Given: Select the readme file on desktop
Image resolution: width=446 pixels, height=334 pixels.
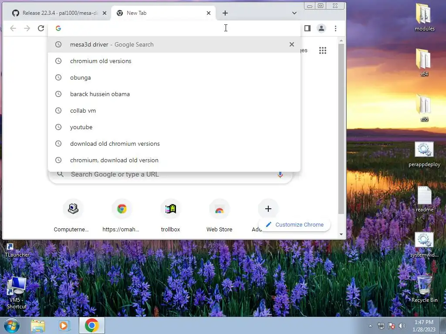Looking at the screenshot, I should 424,199.
